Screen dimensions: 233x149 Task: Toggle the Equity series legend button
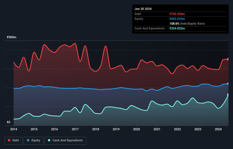tap(33, 141)
